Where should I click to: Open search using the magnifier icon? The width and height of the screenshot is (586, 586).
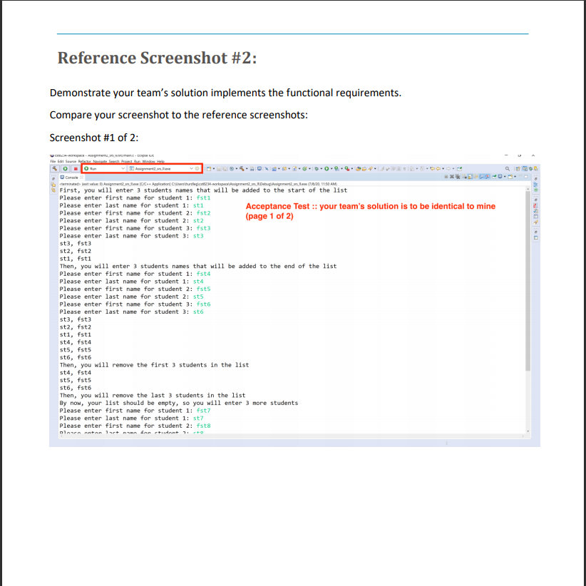(x=508, y=168)
